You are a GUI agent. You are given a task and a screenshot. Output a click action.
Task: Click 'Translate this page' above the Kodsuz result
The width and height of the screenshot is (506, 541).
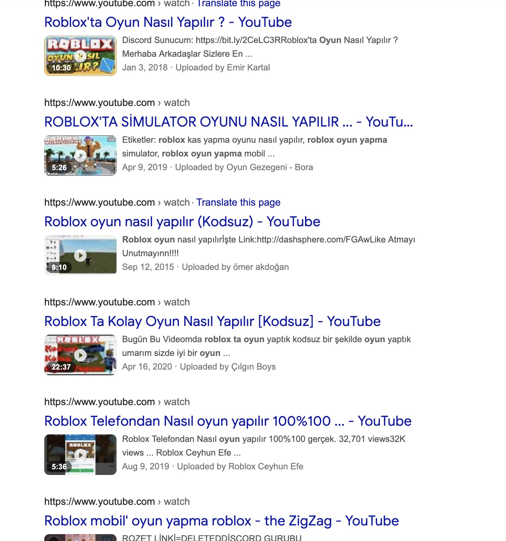pos(238,203)
